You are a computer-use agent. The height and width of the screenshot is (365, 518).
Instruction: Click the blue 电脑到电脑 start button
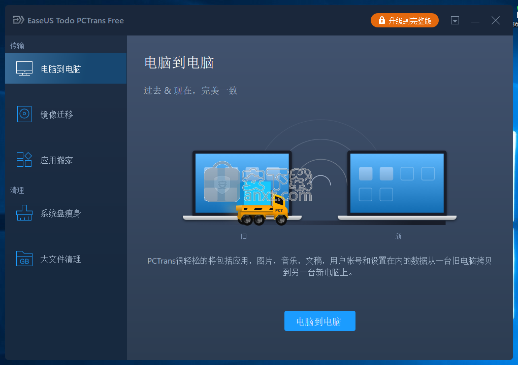320,321
